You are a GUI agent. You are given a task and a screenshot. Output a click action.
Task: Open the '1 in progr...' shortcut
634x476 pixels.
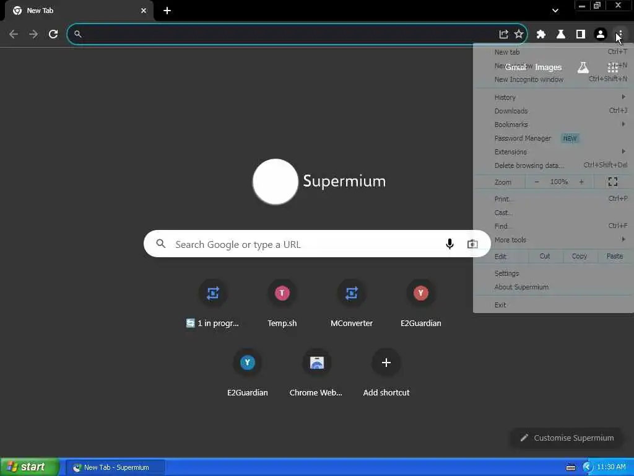[x=213, y=302]
